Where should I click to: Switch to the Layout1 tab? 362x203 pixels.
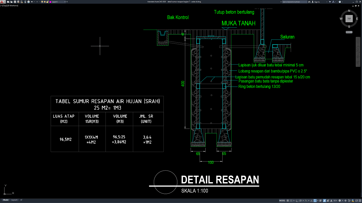[14, 200]
